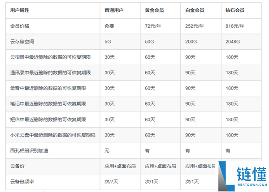Image resolution: width=269 pixels, height=192 pixels.
Task: Choose 90天 in the 笔记 row
Action: coord(190,104)
